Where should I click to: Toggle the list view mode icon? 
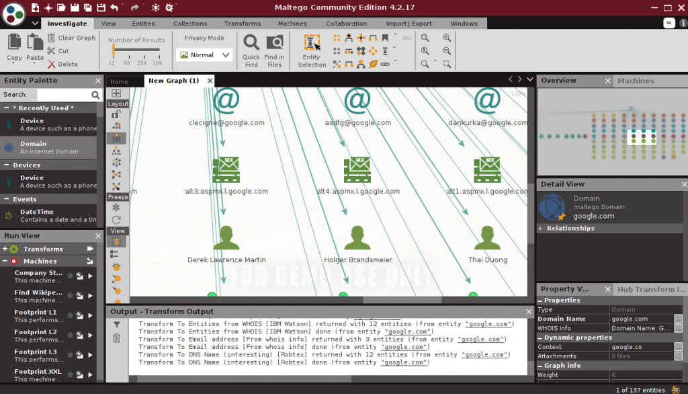[114, 254]
